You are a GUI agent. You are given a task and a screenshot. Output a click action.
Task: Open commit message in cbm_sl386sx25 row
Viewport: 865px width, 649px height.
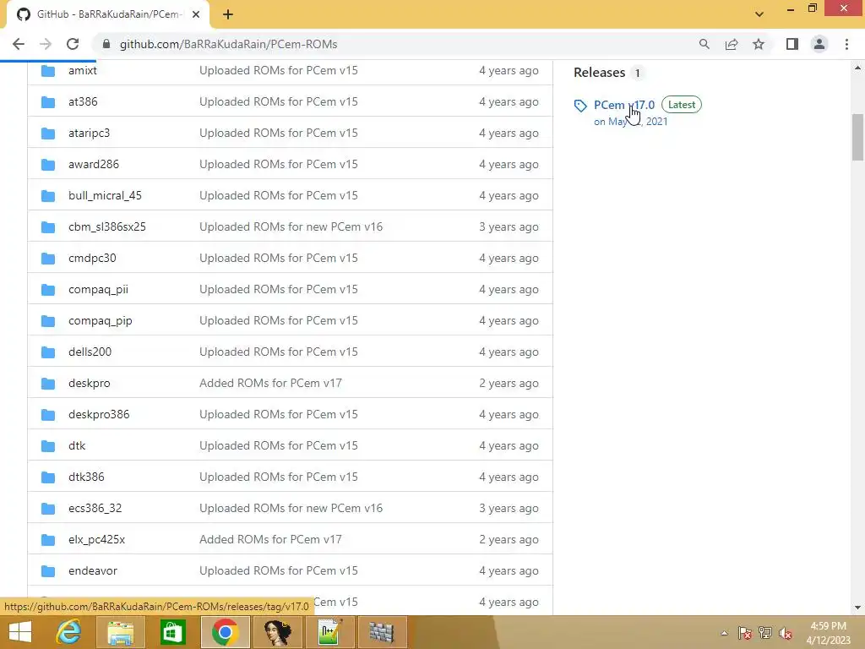(x=291, y=226)
